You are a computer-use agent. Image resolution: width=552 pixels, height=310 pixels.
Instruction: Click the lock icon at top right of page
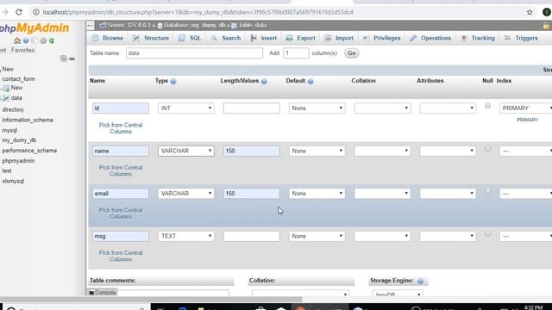(x=546, y=25)
